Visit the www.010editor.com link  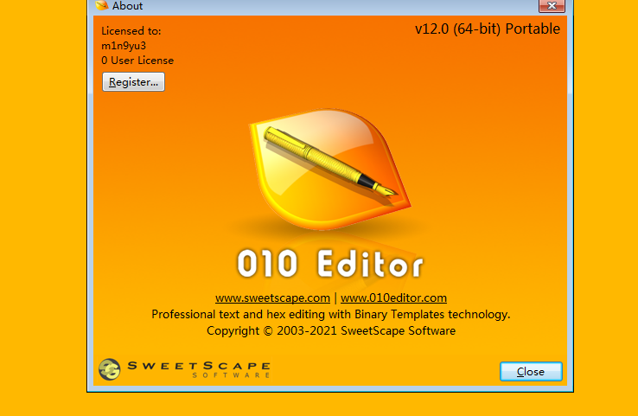pos(393,298)
